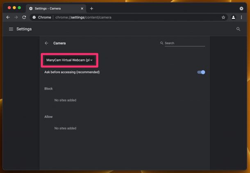
Task: Click the browser forward arrow button
Action: click(16, 17)
